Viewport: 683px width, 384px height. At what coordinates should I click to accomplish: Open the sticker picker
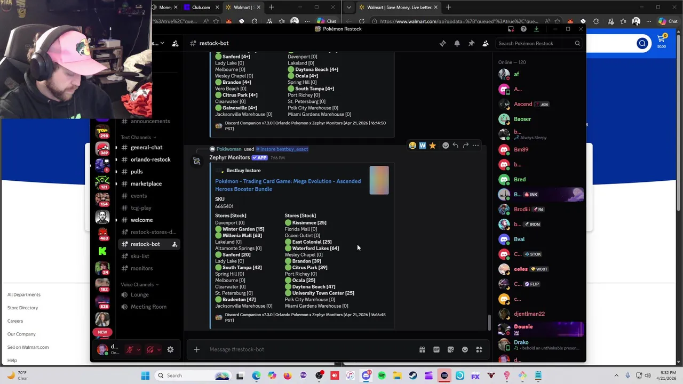(451, 349)
